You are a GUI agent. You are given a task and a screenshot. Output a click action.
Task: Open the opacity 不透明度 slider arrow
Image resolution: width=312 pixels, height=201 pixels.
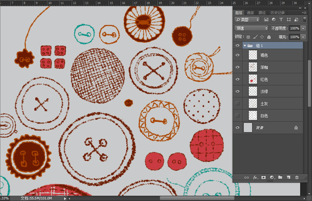(x=303, y=28)
